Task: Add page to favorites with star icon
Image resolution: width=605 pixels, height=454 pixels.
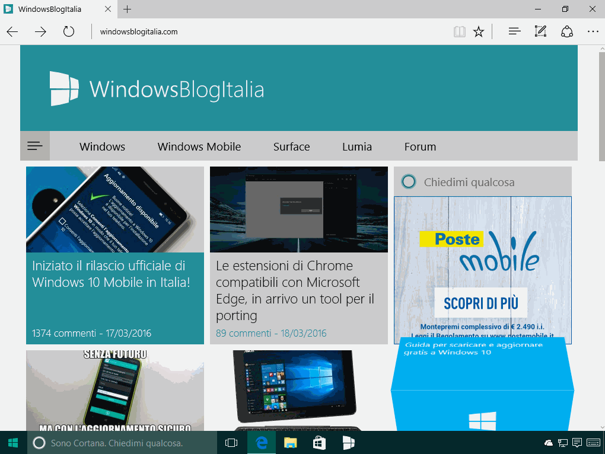Action: coord(479,31)
